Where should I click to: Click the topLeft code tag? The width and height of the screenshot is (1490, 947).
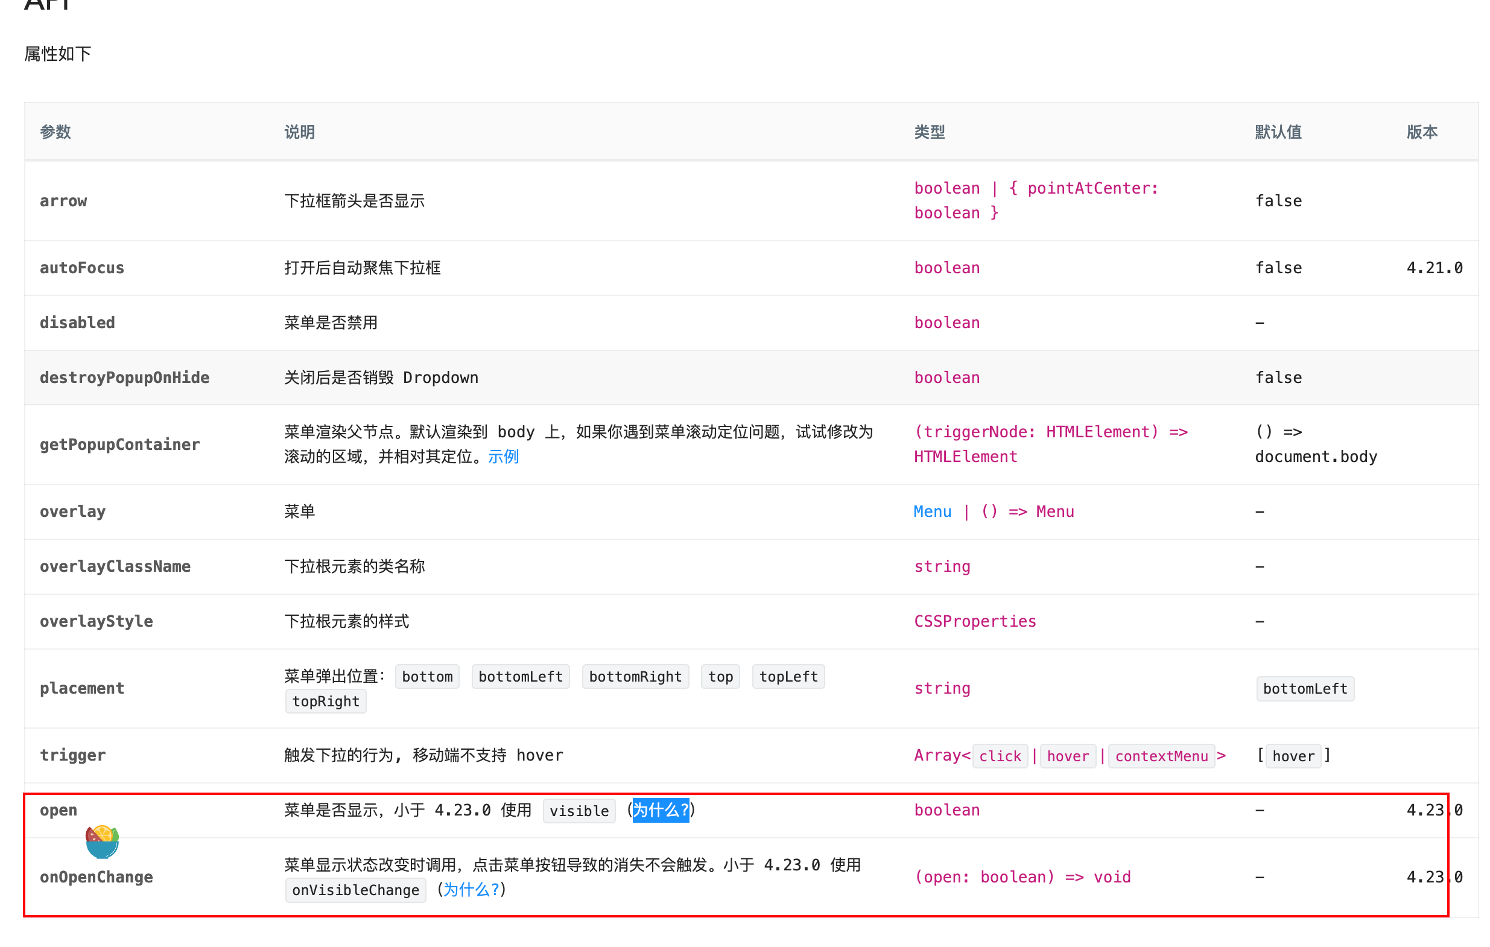pyautogui.click(x=788, y=677)
